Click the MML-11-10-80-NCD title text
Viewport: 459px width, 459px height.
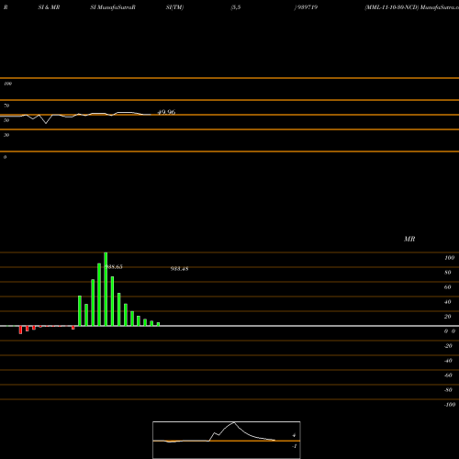[x=391, y=7]
